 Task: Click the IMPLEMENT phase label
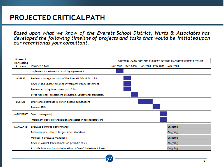click(x=20, y=114)
